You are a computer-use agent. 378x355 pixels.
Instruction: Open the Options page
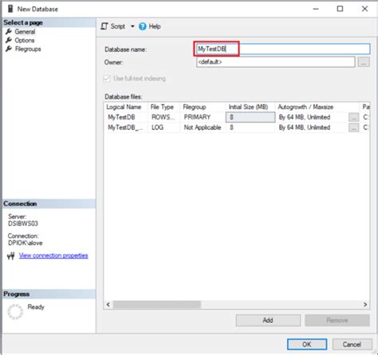coord(25,41)
